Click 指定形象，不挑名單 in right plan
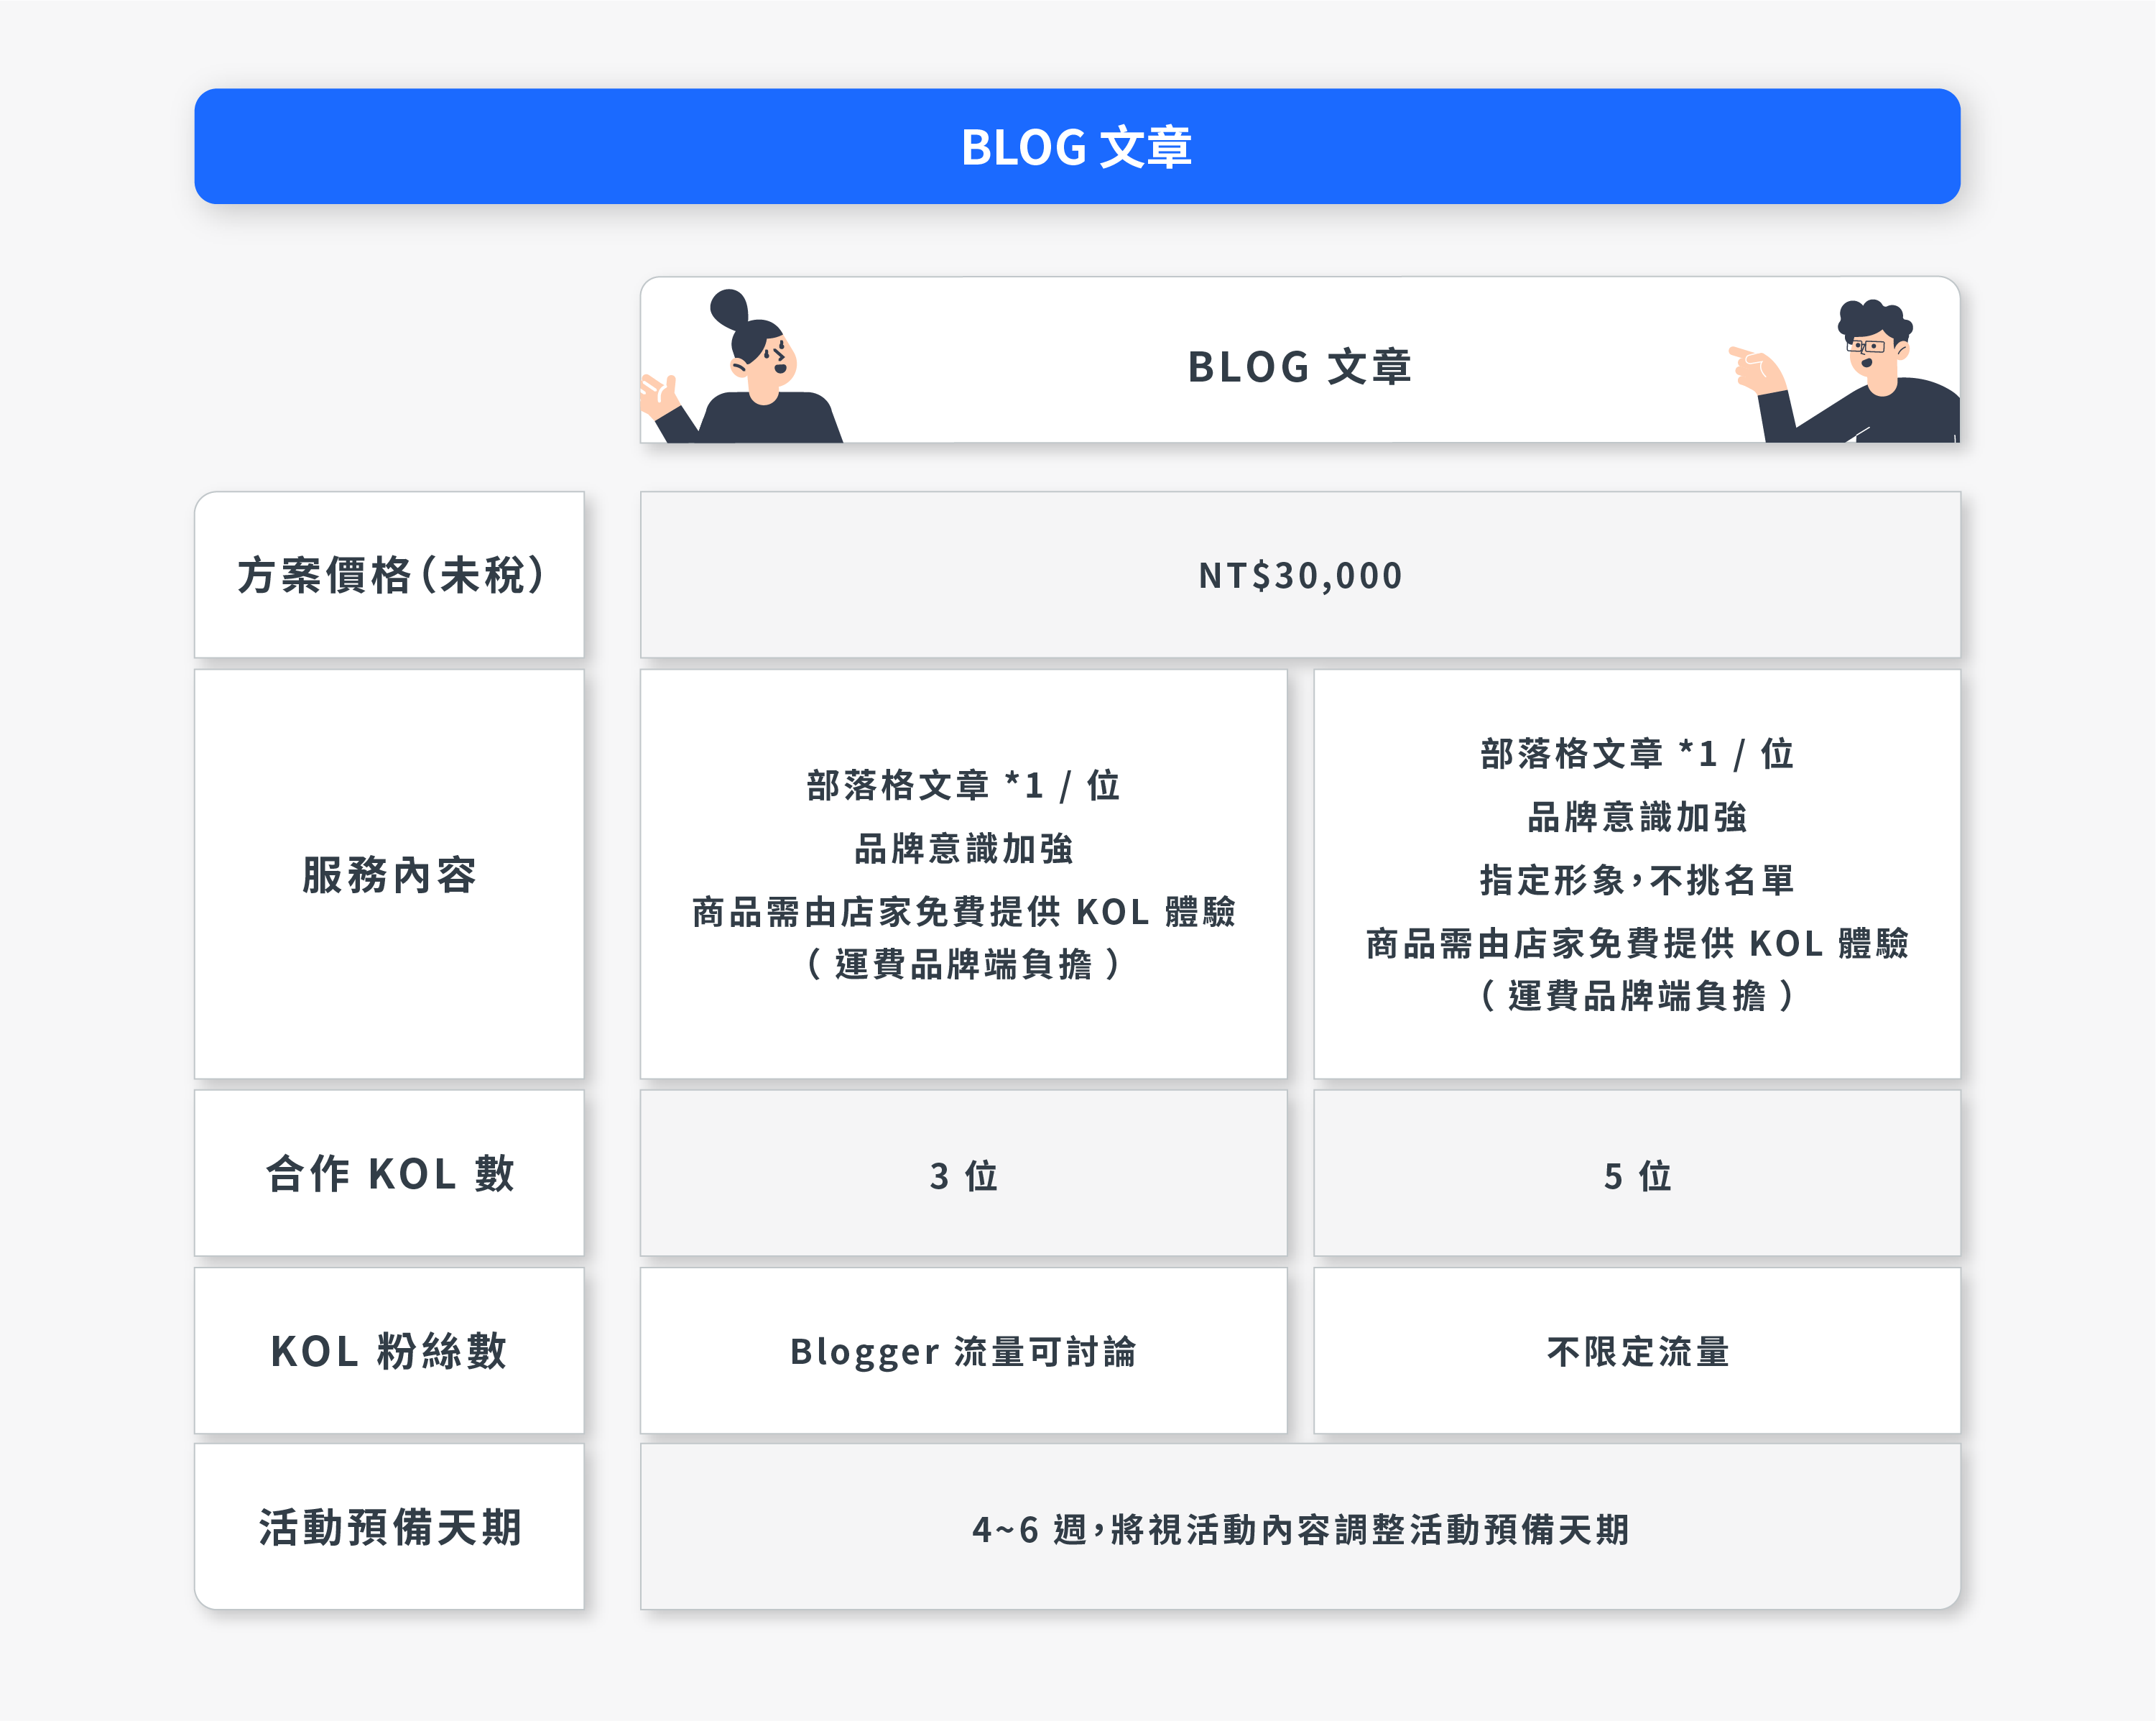The image size is (2156, 1721). [1636, 880]
